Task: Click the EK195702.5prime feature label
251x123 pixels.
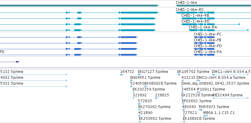Action: pyautogui.click(x=193, y=72)
